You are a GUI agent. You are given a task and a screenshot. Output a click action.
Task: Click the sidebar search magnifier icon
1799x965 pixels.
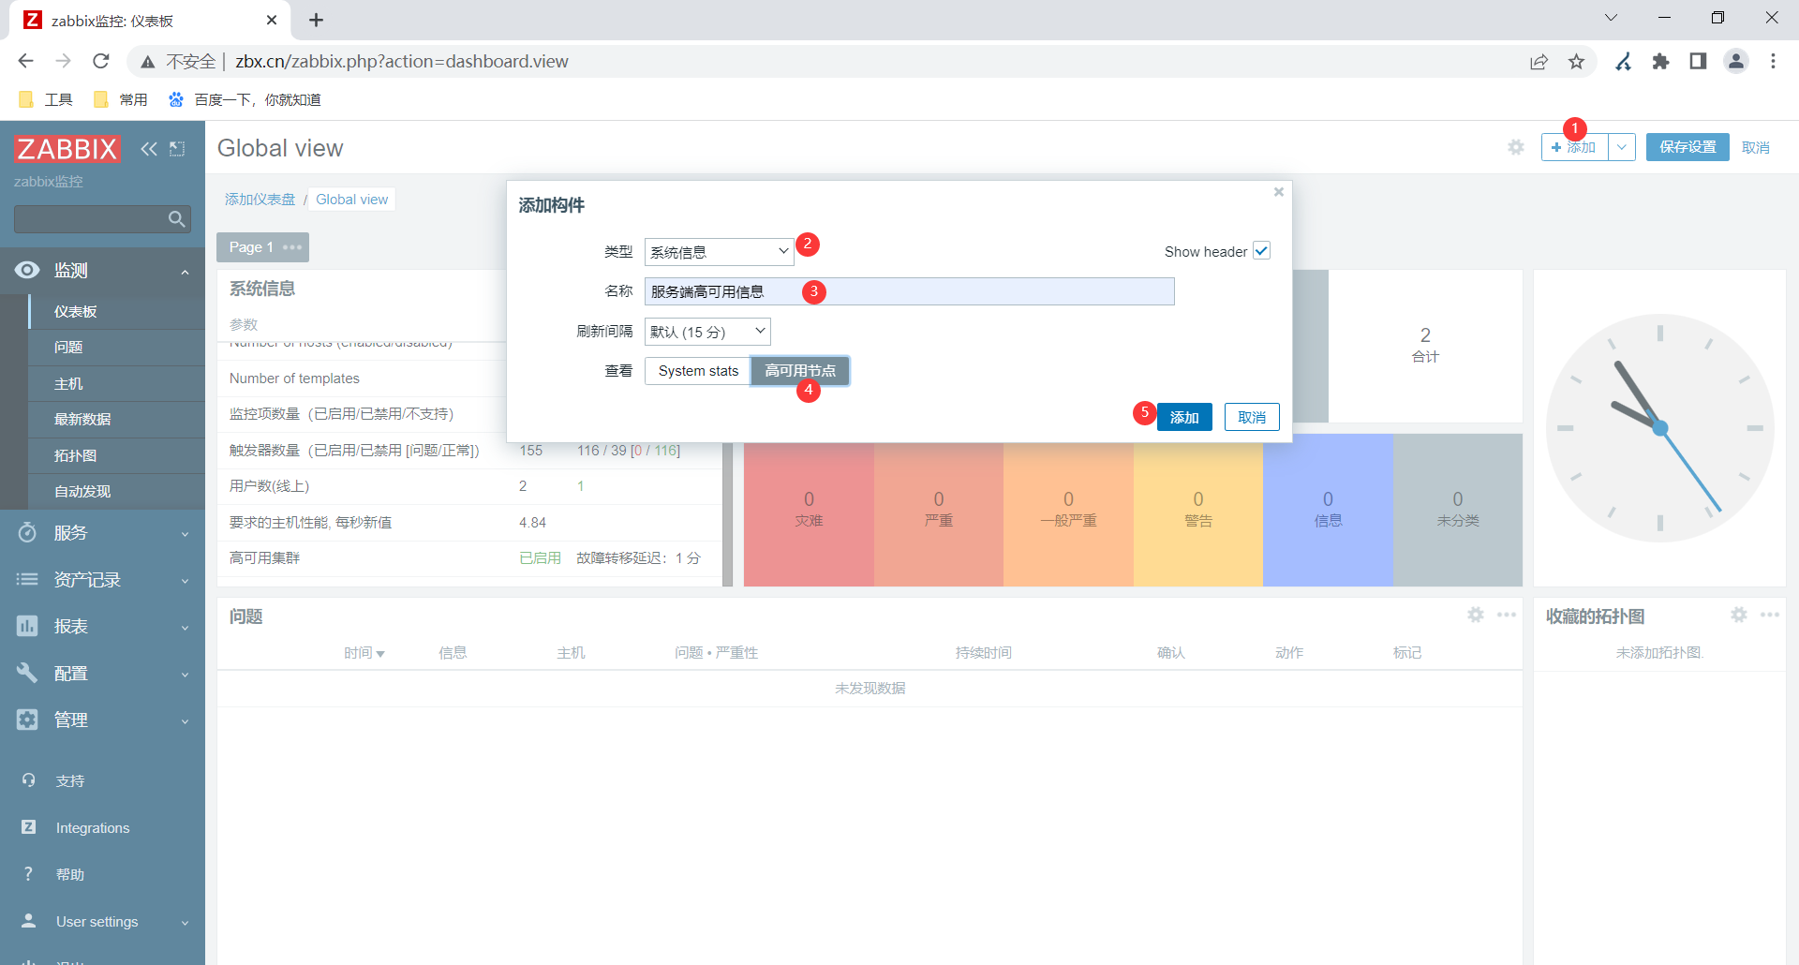[176, 219]
